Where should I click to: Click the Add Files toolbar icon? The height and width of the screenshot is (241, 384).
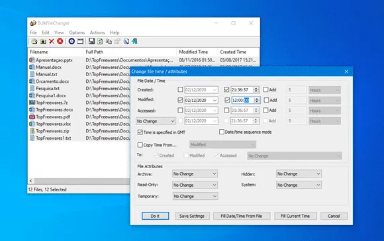(x=34, y=42)
